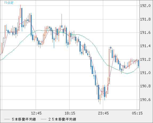The width and height of the screenshot is (153, 123).
Task: Click the 23:45 time axis label
Action: click(103, 113)
